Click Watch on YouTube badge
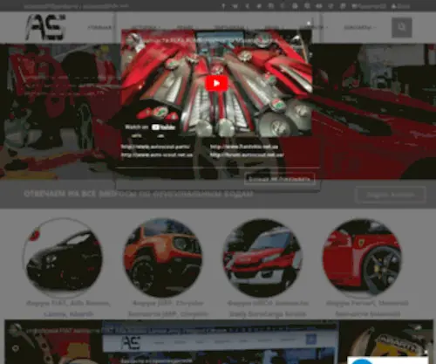Screen dimensions: 436x364 pos(151,127)
